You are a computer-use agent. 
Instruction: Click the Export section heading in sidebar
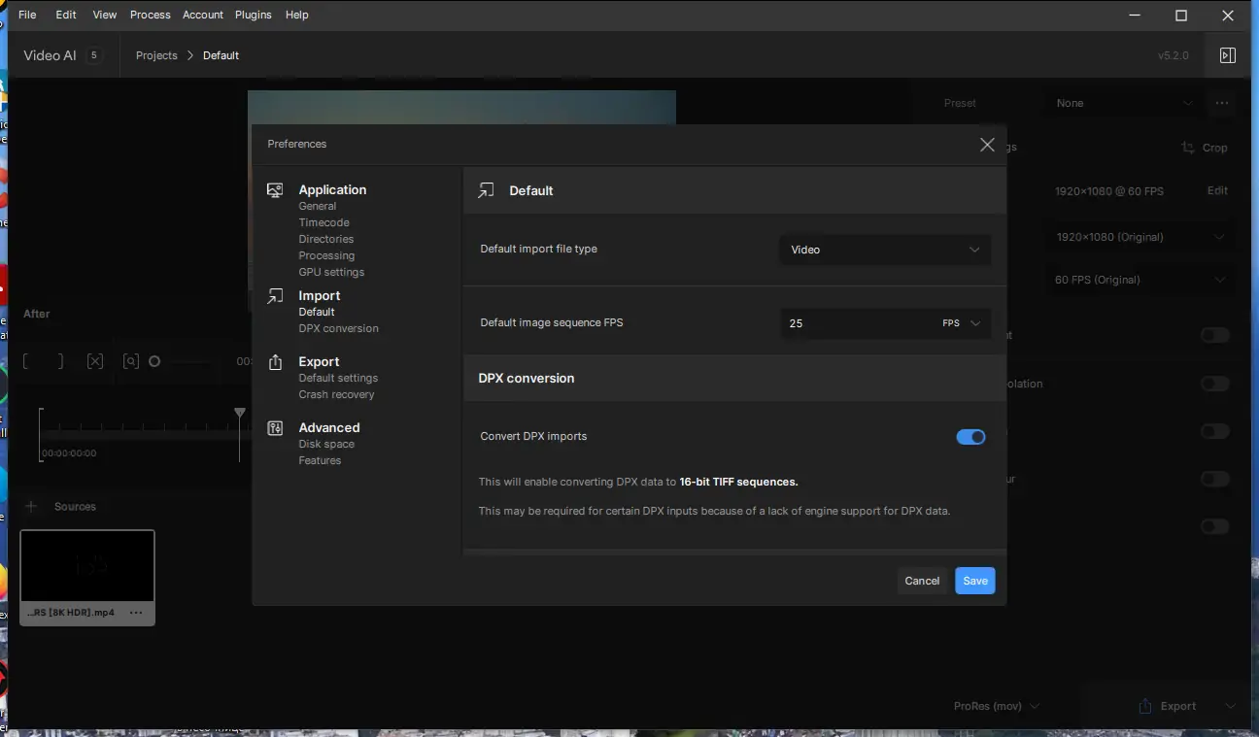[319, 362]
